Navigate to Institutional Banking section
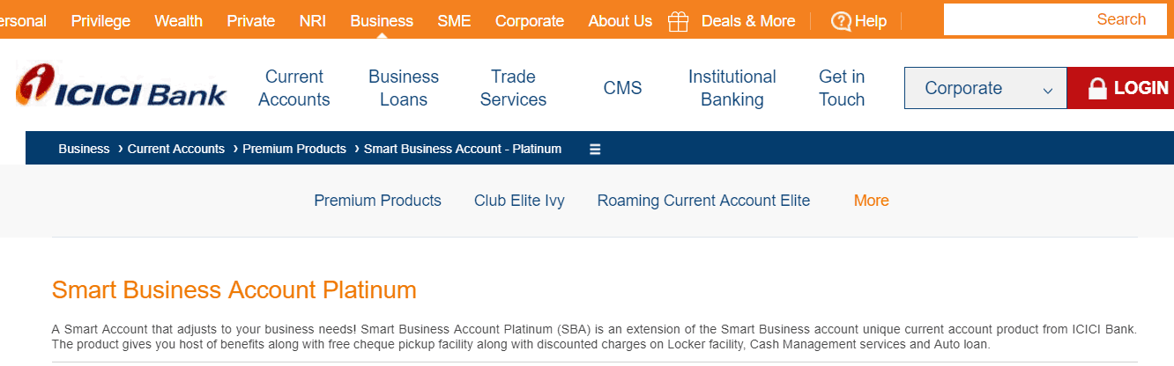 [732, 88]
